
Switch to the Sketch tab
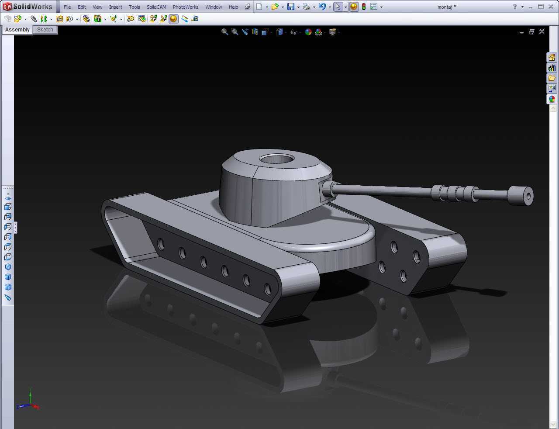point(45,30)
